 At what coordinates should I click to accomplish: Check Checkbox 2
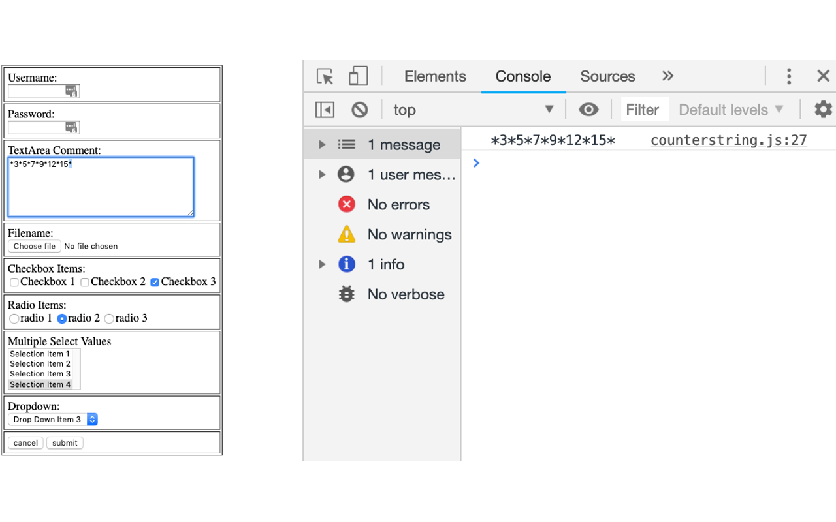click(x=84, y=283)
